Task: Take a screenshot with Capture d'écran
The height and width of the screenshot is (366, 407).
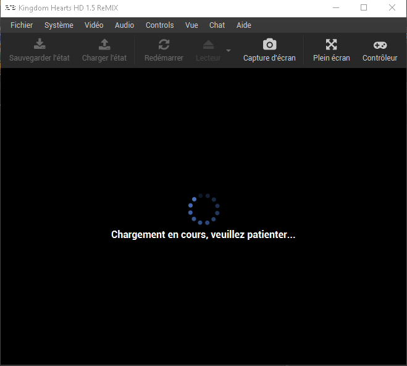Action: [x=269, y=50]
